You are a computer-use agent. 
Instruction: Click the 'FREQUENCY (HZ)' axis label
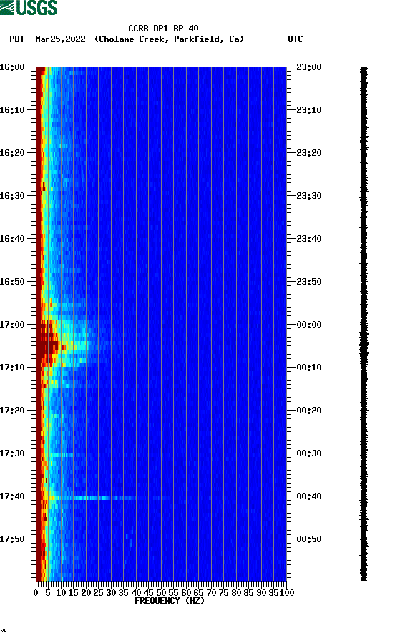click(170, 601)
